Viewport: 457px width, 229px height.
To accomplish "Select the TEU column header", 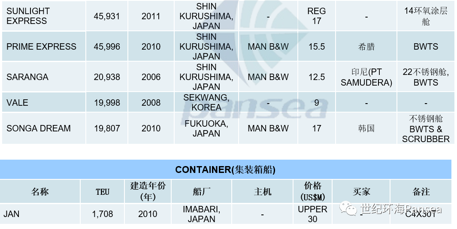I will (103, 191).
